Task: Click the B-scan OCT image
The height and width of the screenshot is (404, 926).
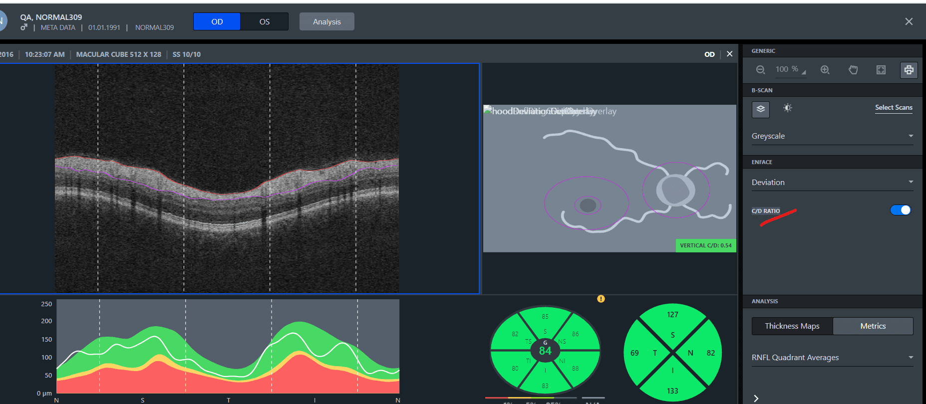Action: click(227, 178)
